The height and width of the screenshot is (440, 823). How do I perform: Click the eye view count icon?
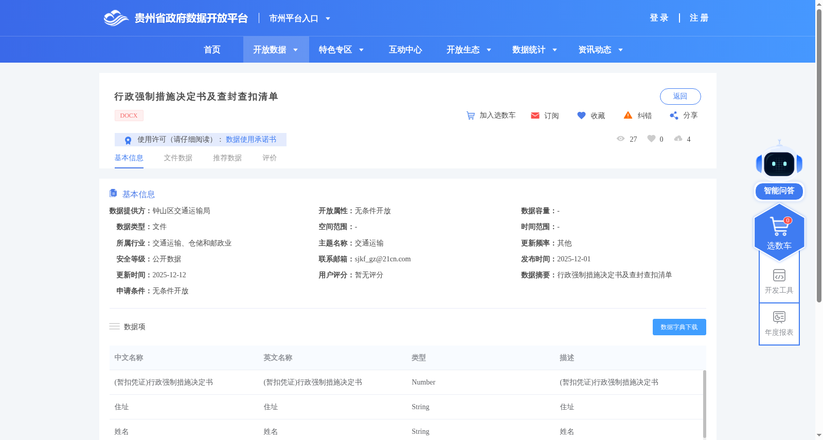621,139
